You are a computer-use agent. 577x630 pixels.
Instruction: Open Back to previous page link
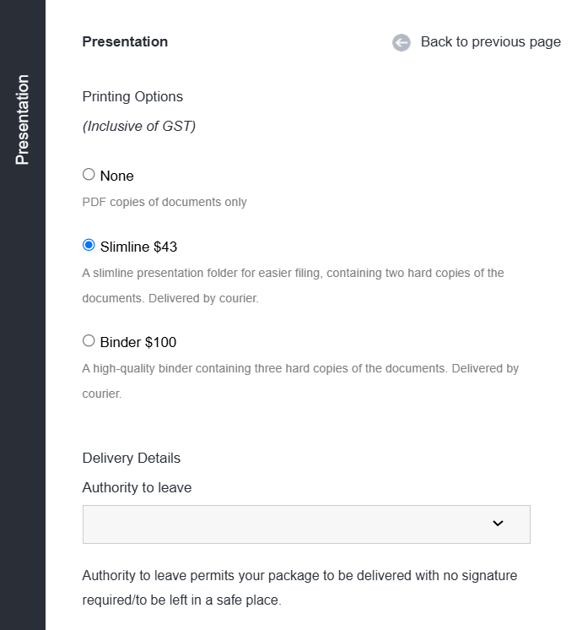[x=490, y=41]
